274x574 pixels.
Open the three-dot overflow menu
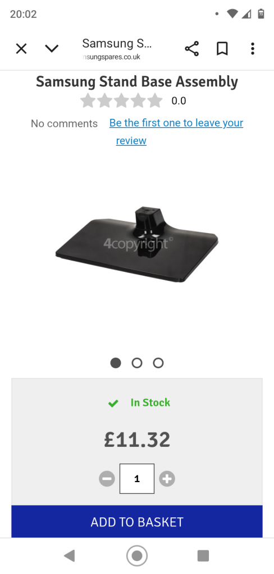(252, 48)
